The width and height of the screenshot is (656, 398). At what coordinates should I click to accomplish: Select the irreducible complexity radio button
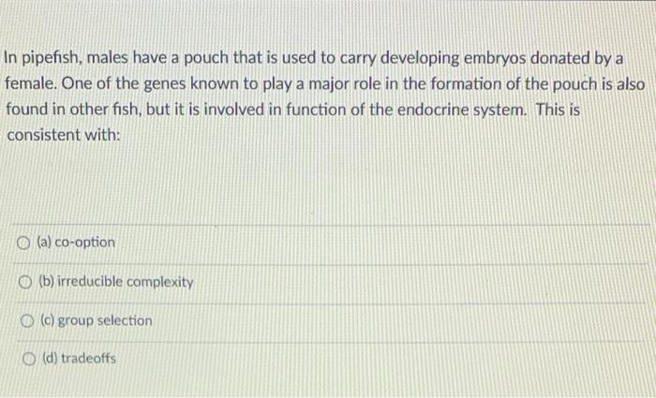pos(25,283)
